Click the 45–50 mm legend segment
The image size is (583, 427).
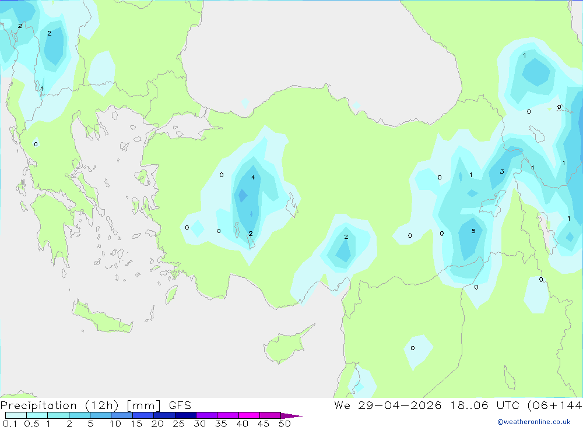pos(271,415)
